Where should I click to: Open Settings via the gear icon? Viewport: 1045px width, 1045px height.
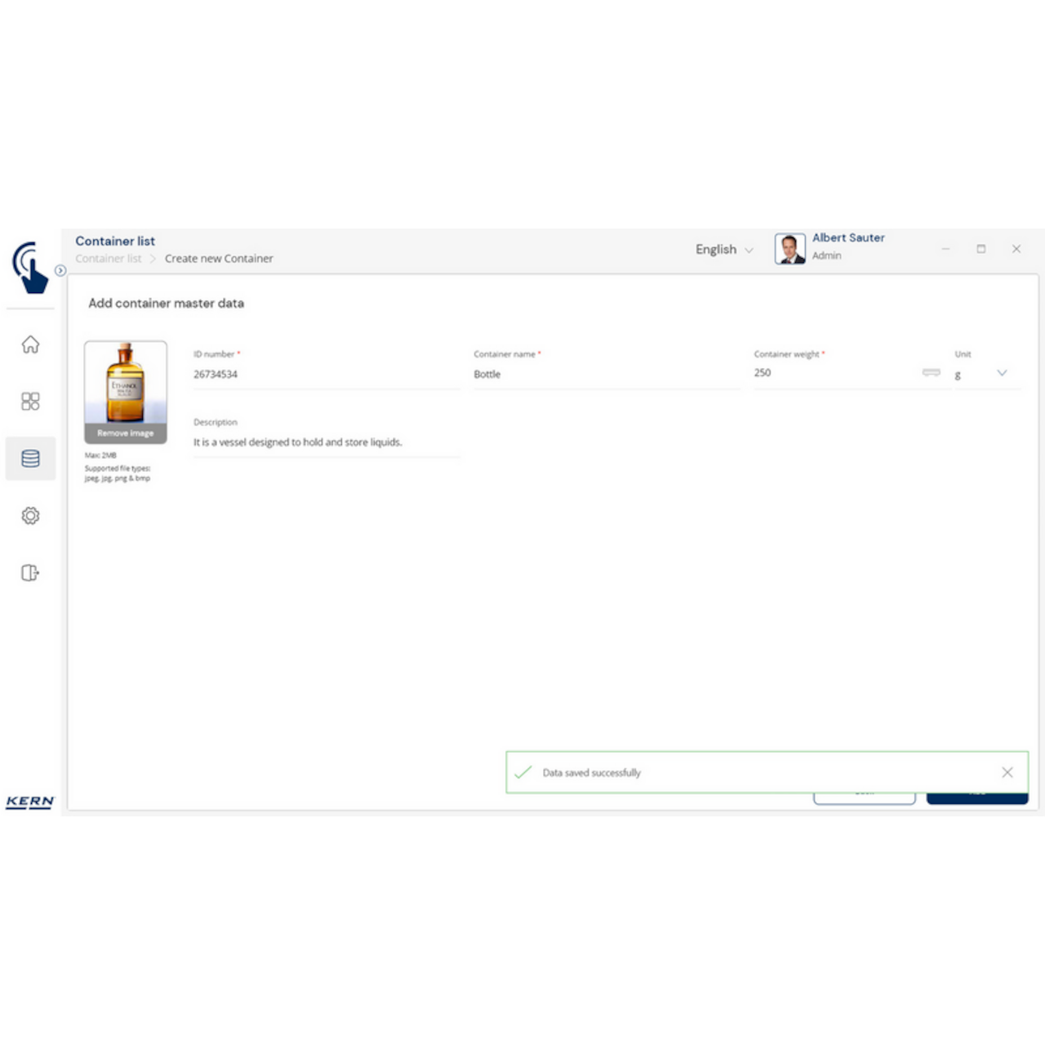(30, 515)
